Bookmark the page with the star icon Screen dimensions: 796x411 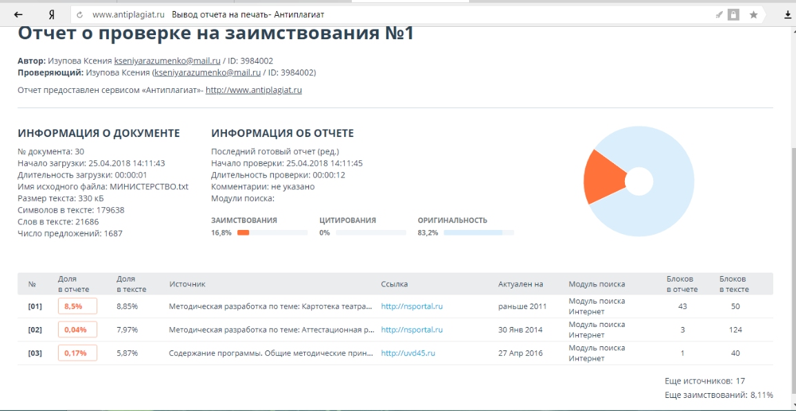(x=753, y=14)
